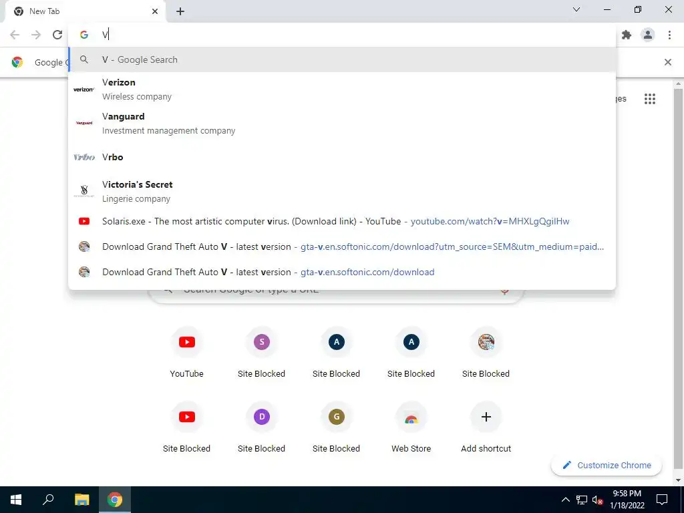The width and height of the screenshot is (684, 513).
Task: Click the Vanguard logo icon
Action: [83, 123]
